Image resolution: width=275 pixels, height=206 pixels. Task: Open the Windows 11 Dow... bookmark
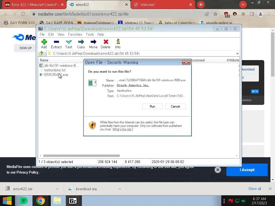(x=136, y=23)
